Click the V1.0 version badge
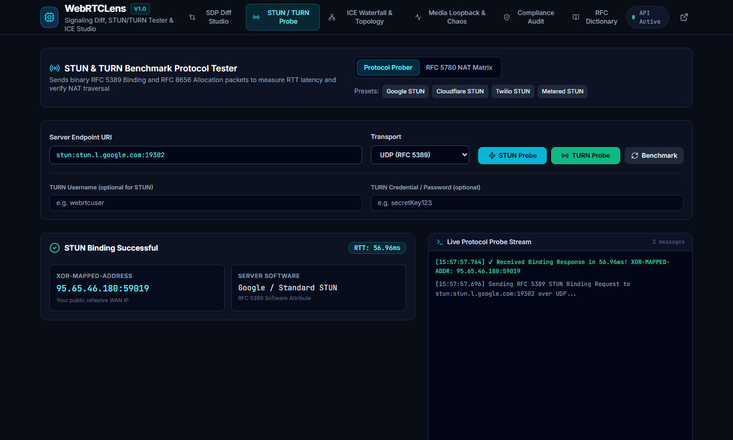Screen dimensions: 733x440 pos(140,9)
